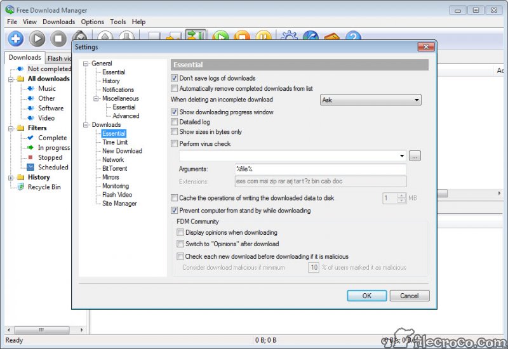Click the Music category arrow icon
This screenshot has height=349, width=508.
(x=30, y=88)
